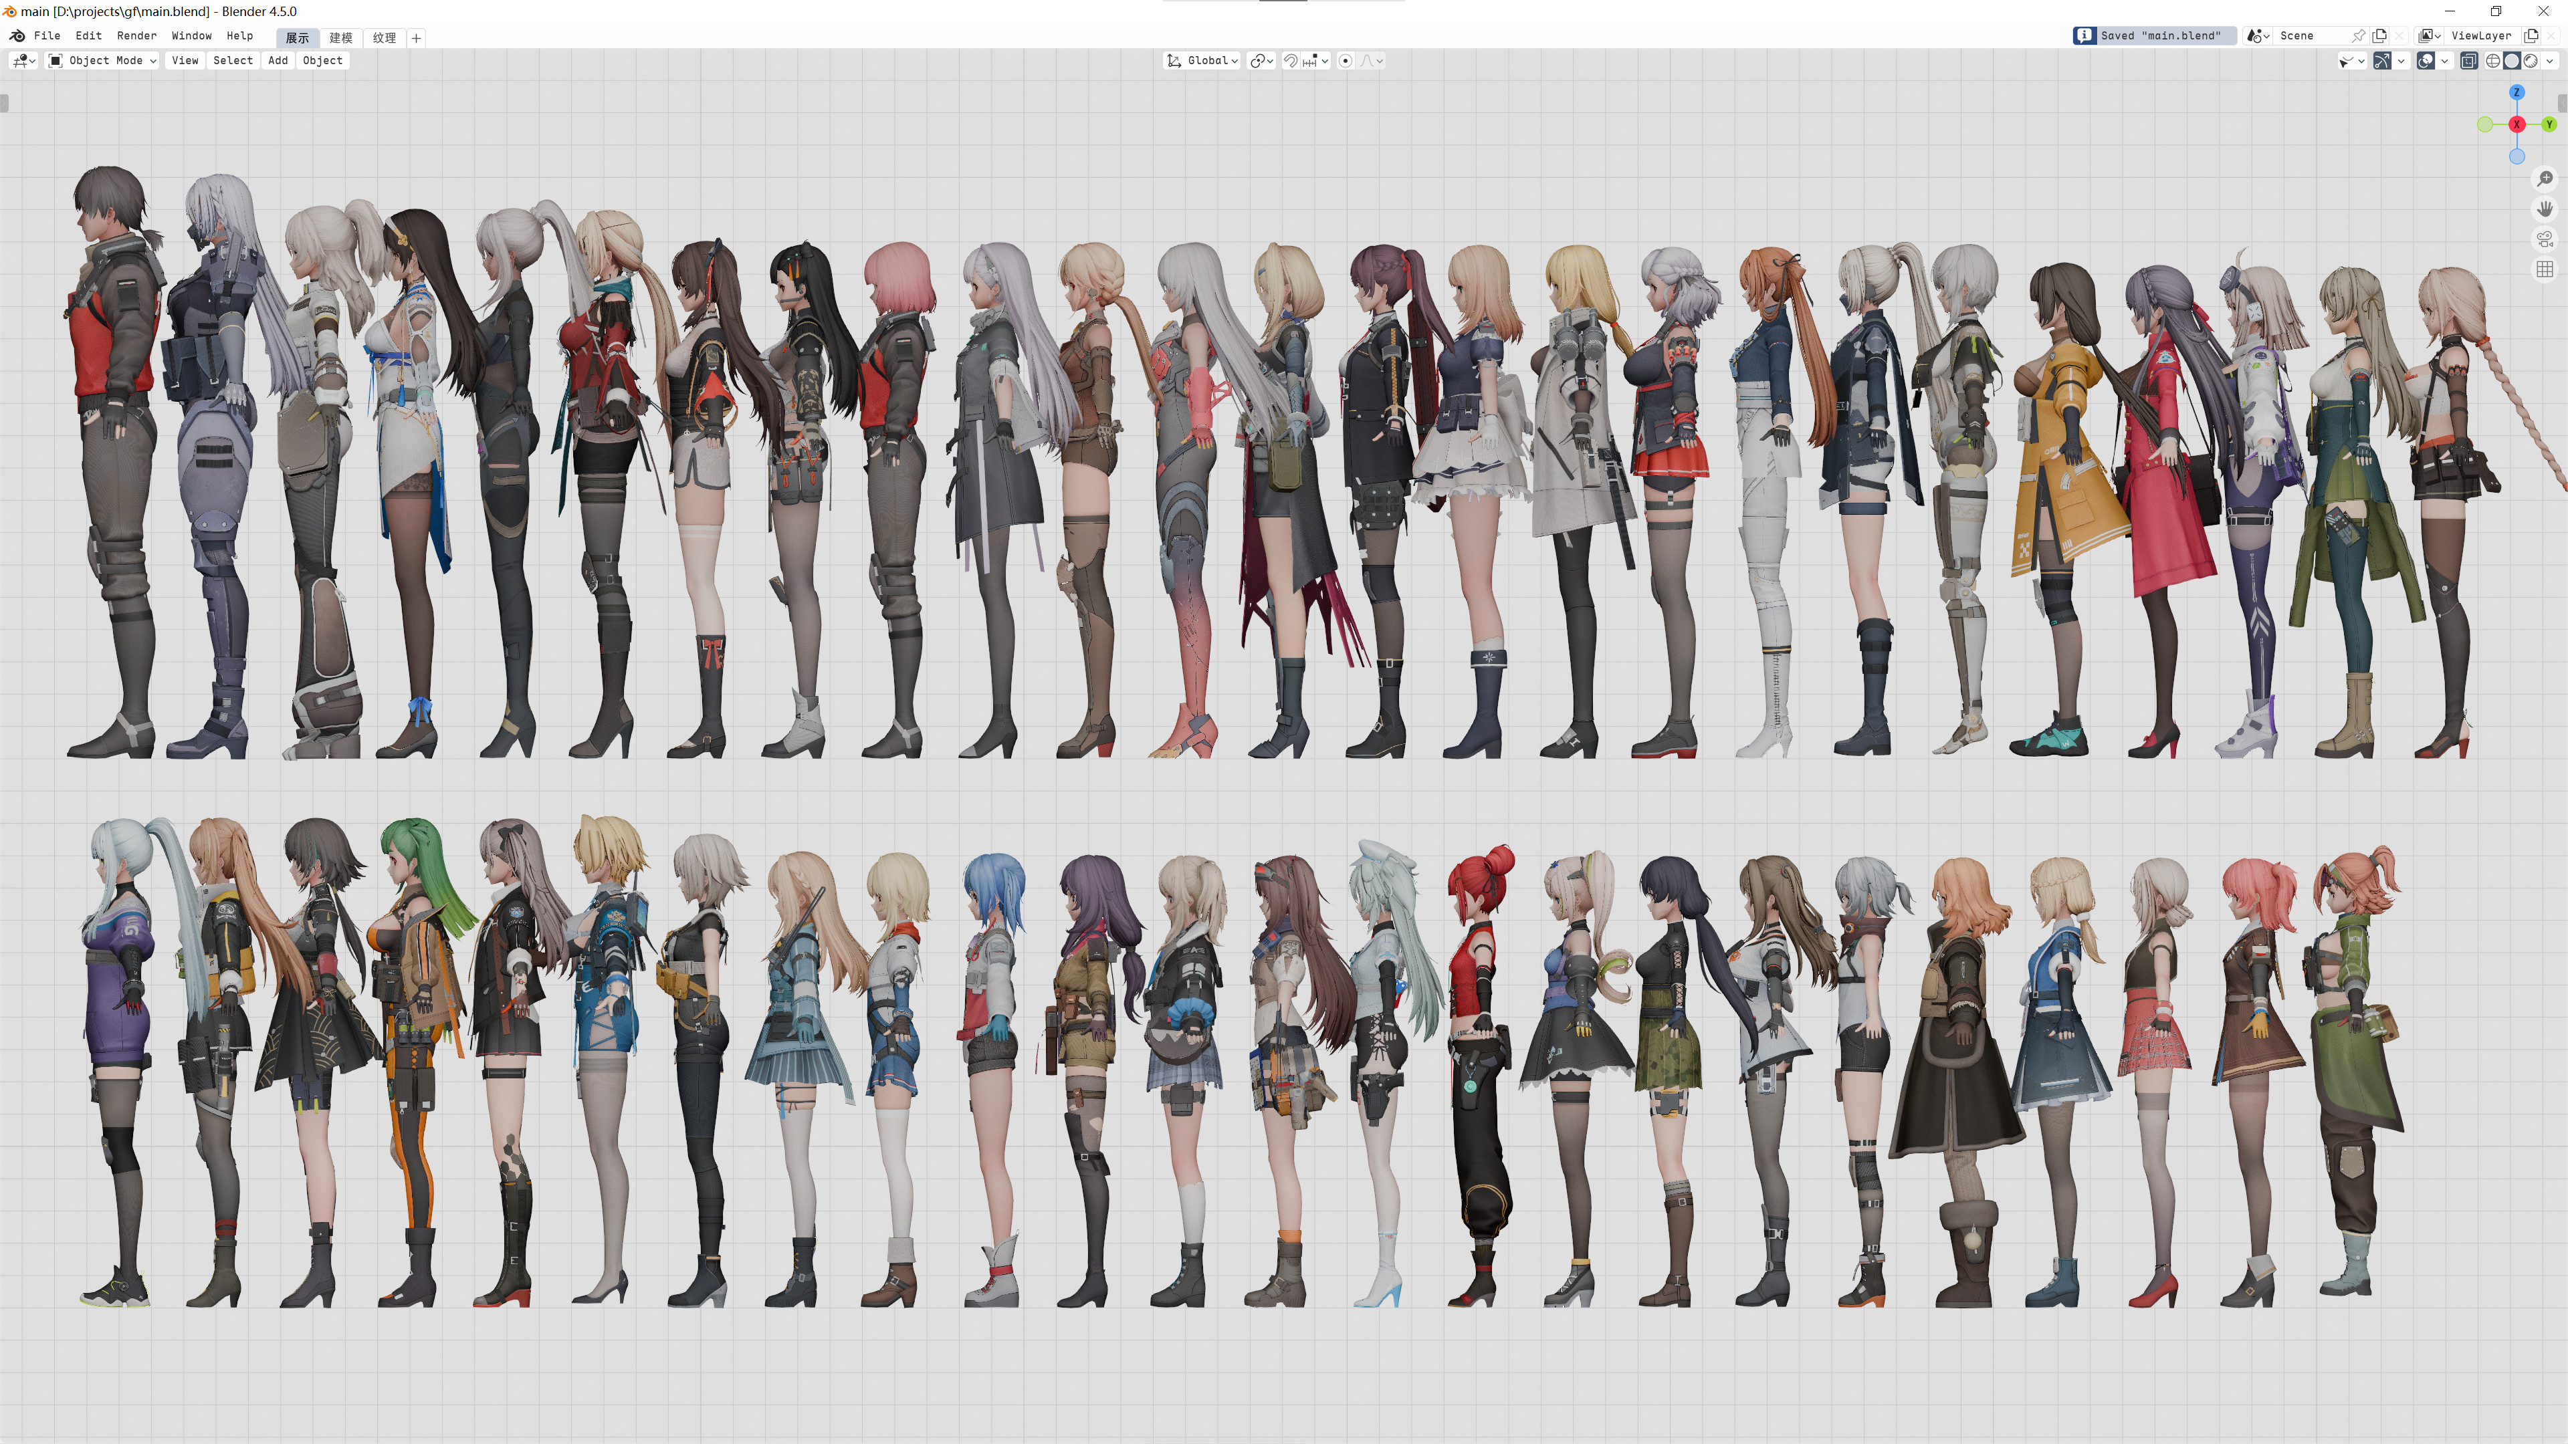The image size is (2568, 1444).
Task: Pin the Scene to workspace
Action: point(2359,36)
